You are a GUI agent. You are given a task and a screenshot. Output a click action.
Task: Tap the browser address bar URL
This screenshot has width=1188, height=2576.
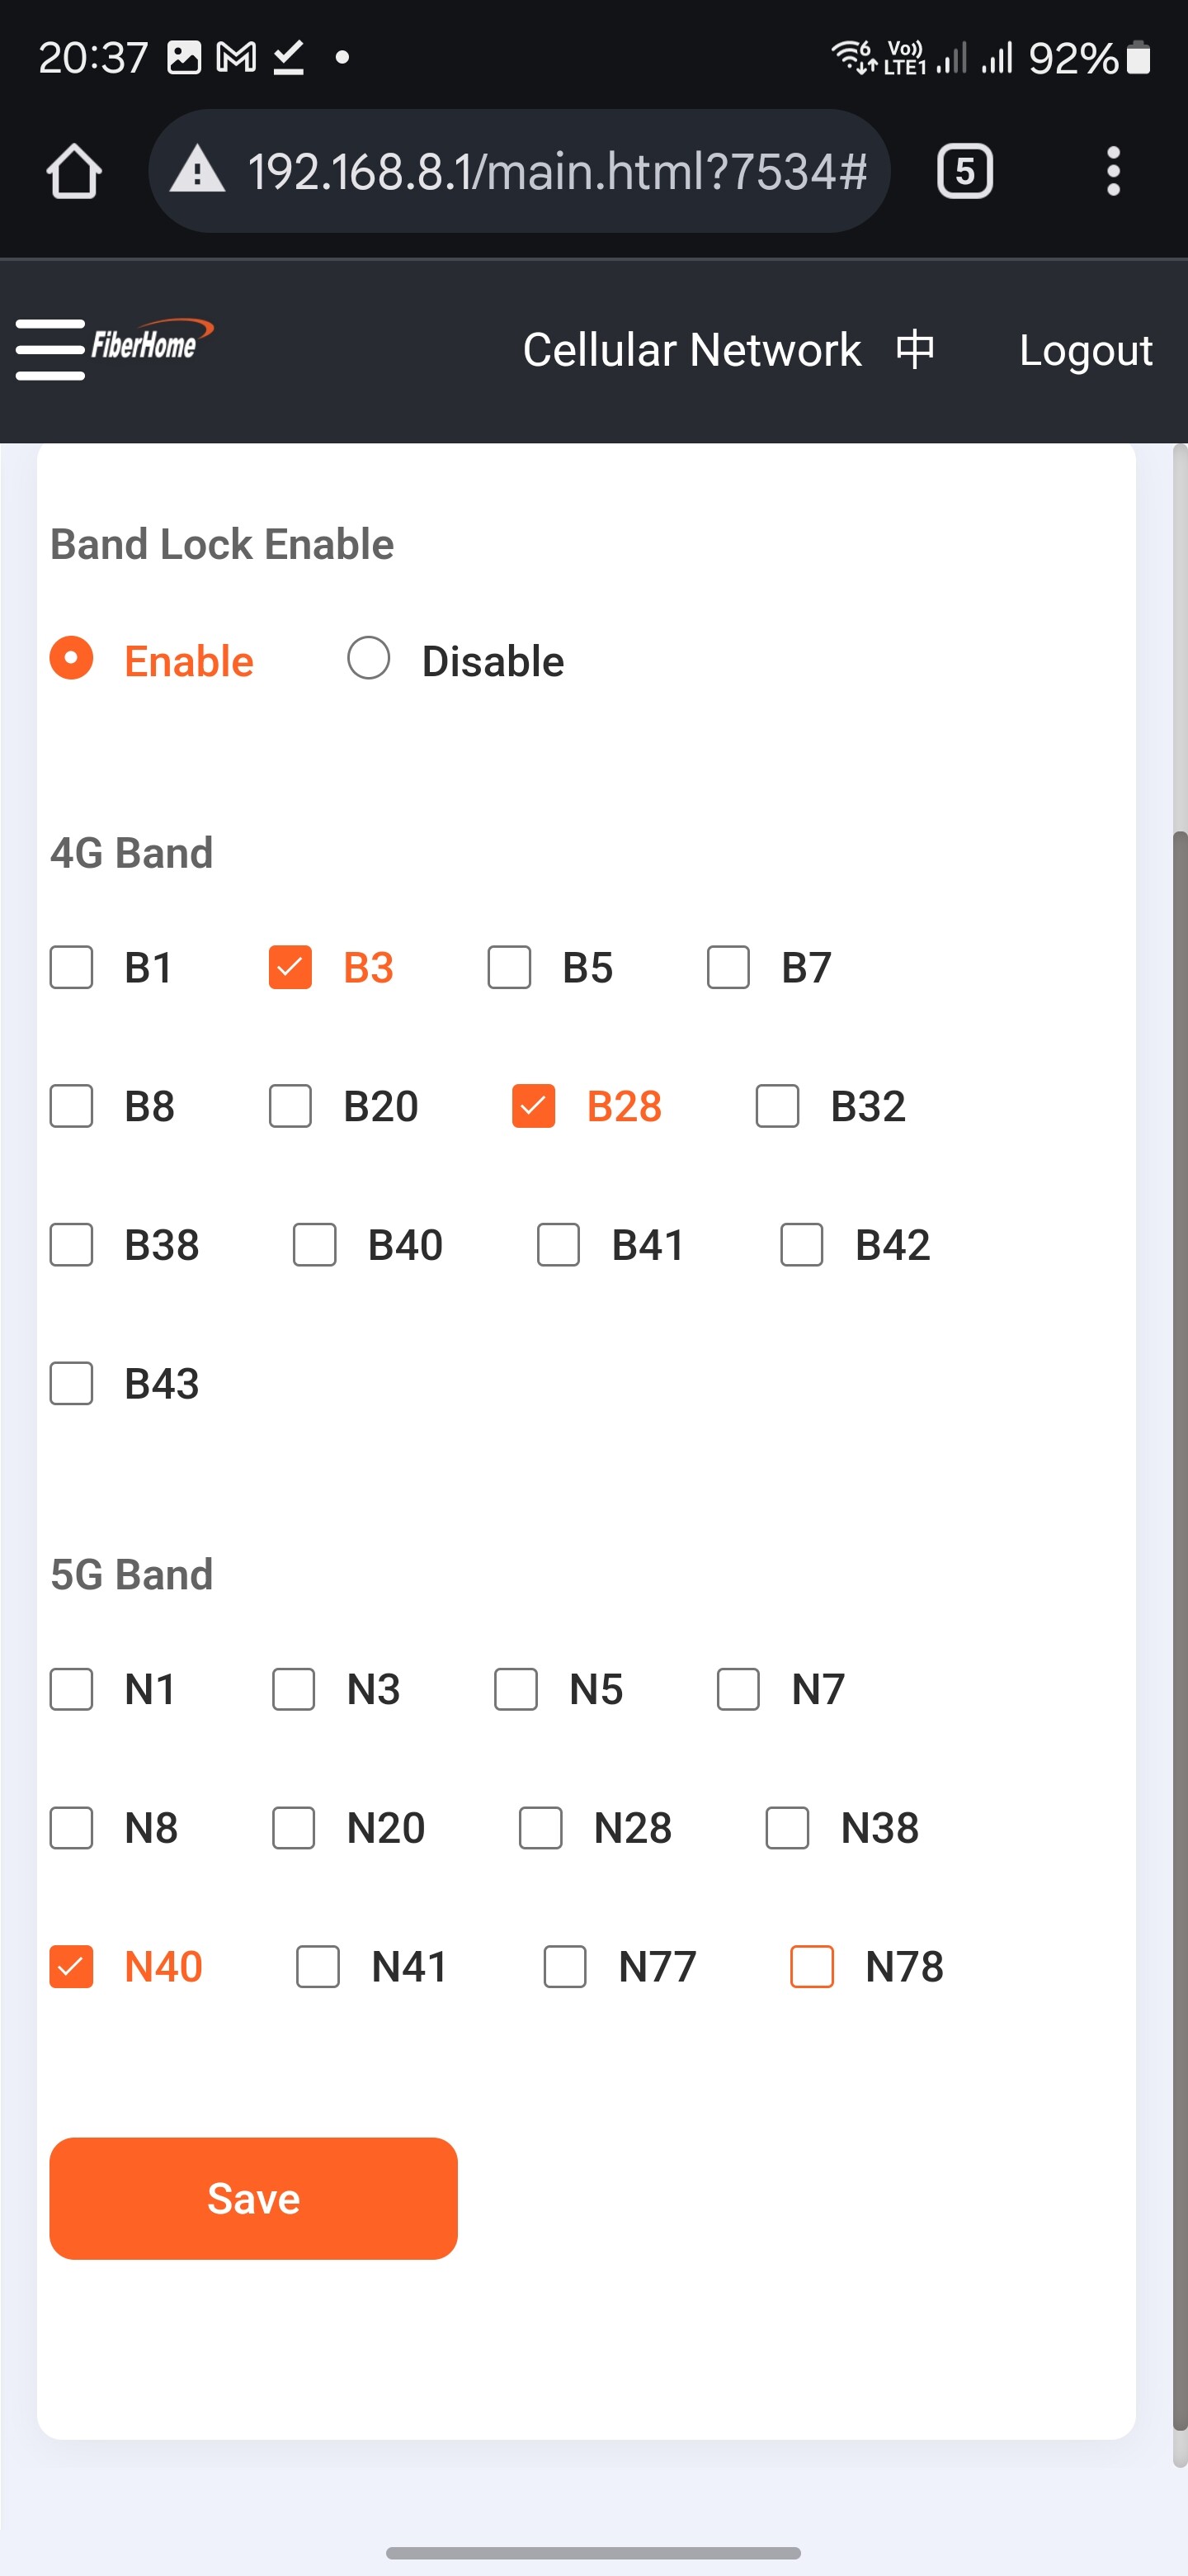click(x=557, y=171)
